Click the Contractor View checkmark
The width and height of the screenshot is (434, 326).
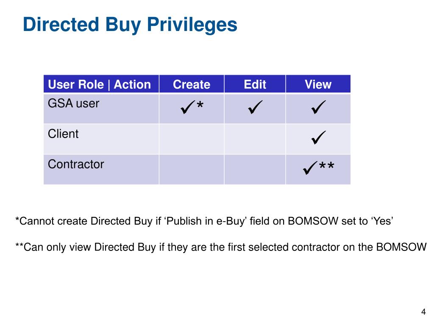click(310, 168)
